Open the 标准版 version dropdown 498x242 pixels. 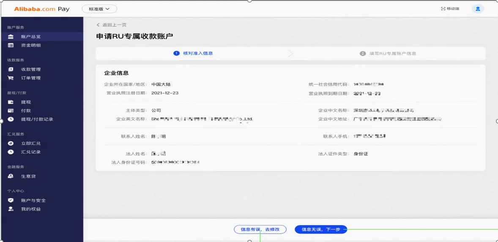99,9
